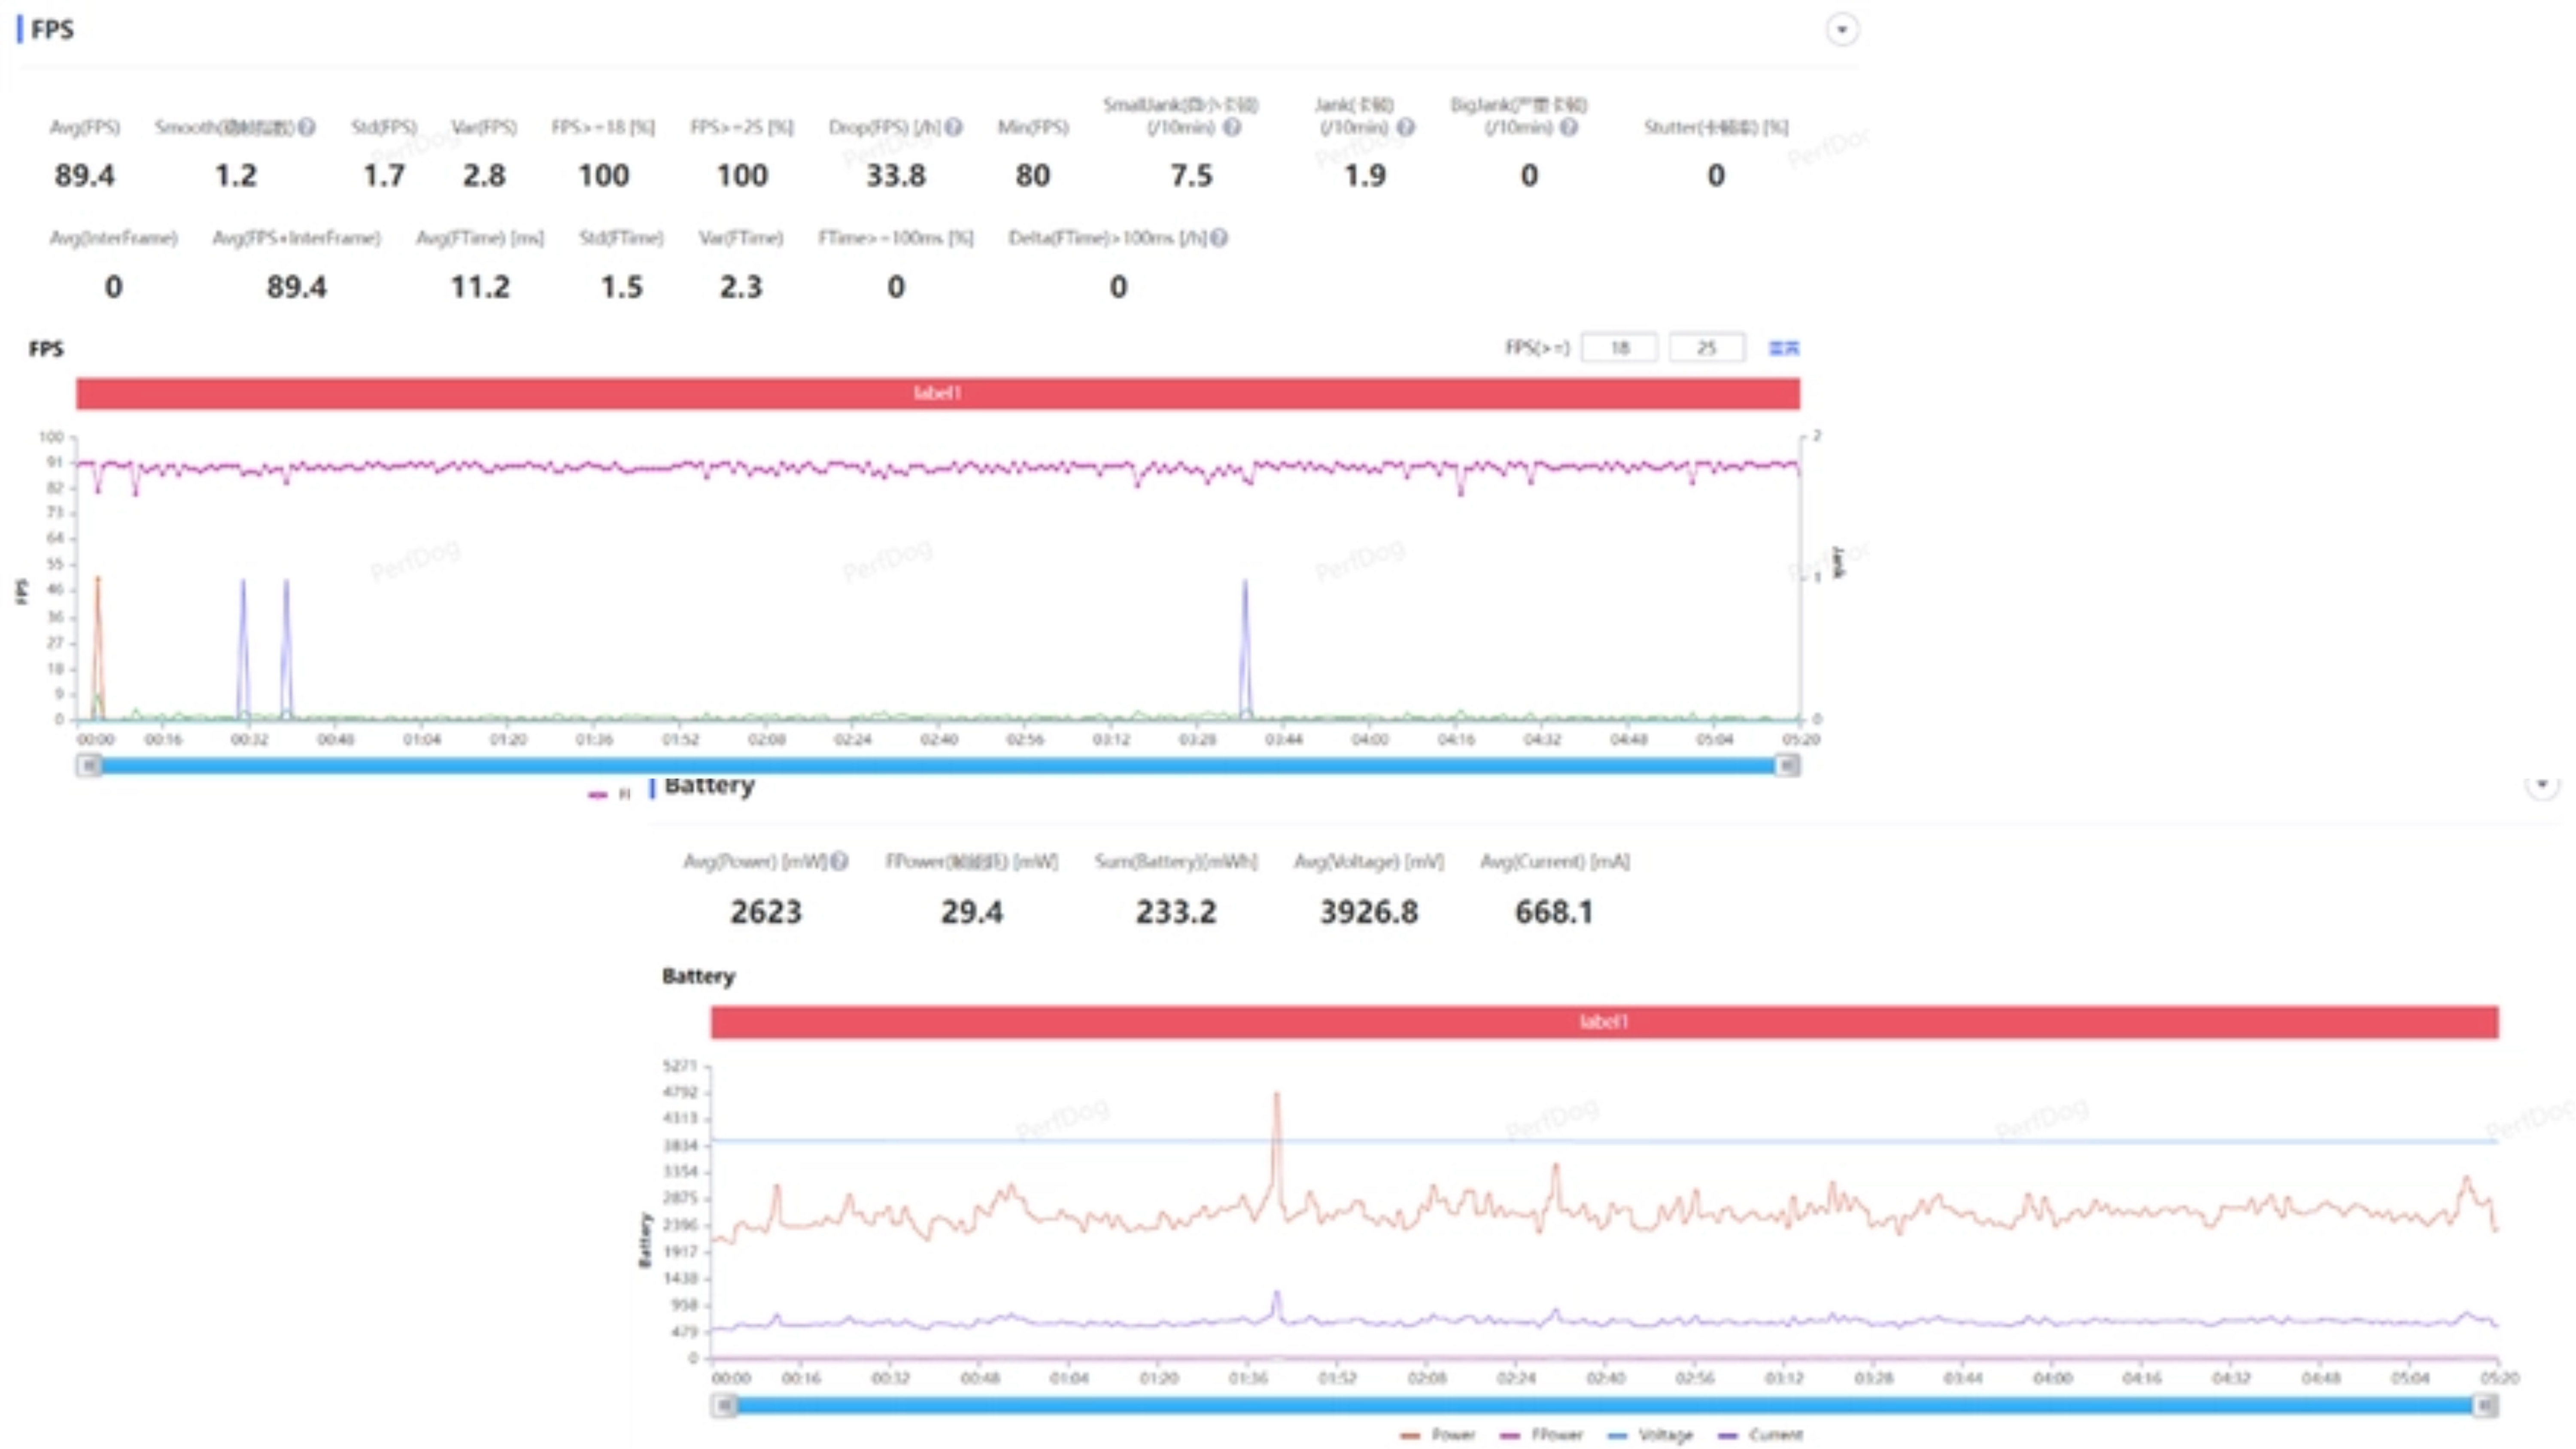Click the Avg(Current) value 668.1
This screenshot has width=2576, height=1449.
pyautogui.click(x=1554, y=912)
